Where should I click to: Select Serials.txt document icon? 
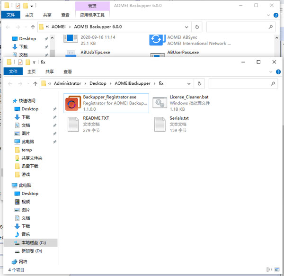pyautogui.click(x=160, y=124)
